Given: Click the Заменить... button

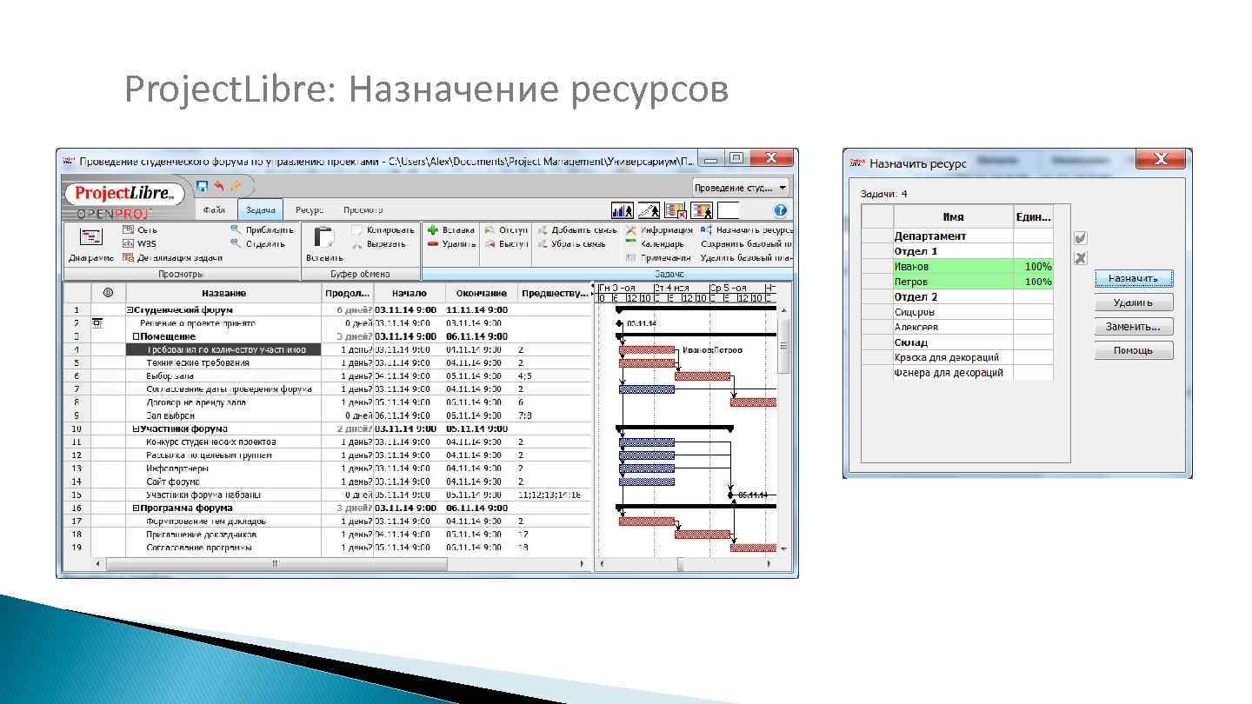Looking at the screenshot, I should point(1133,327).
